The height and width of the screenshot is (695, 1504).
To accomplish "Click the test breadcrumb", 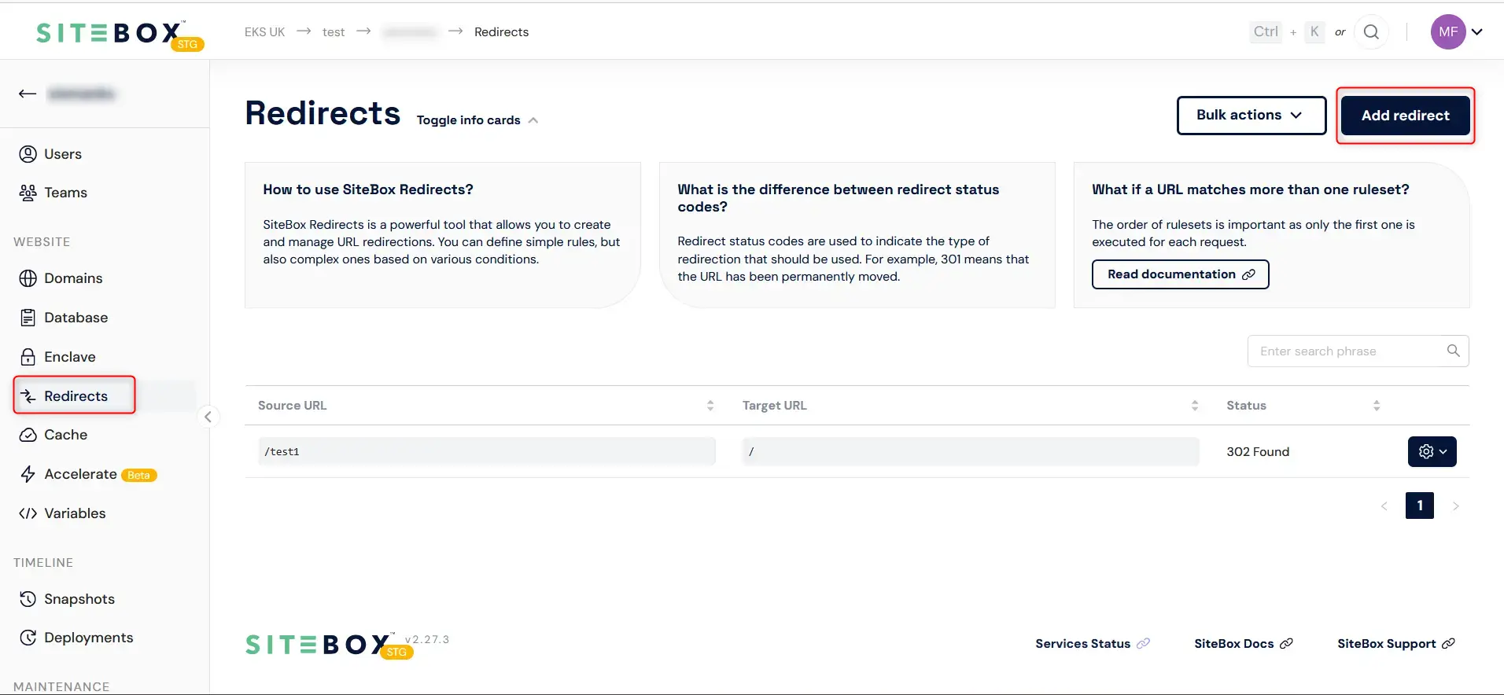I will (x=334, y=32).
